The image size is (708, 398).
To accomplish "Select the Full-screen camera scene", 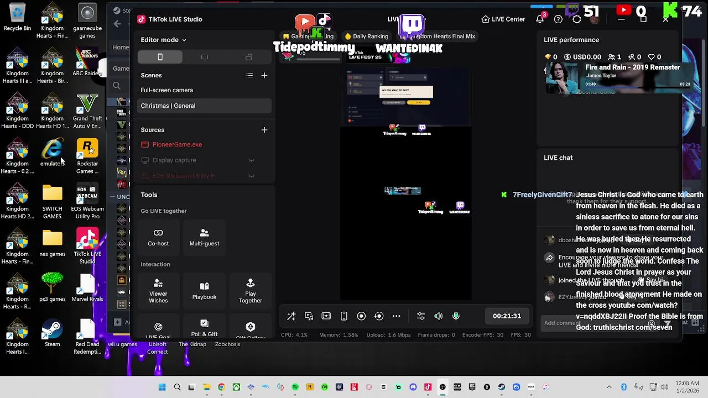I will click(204, 90).
